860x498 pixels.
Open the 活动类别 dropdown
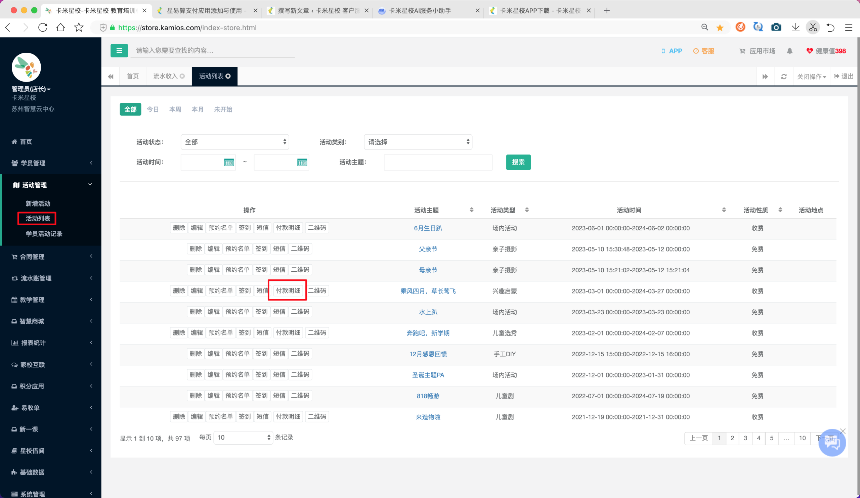418,142
